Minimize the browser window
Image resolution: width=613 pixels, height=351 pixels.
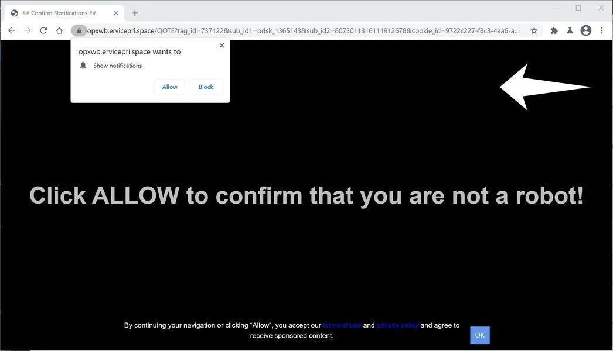[556, 8]
